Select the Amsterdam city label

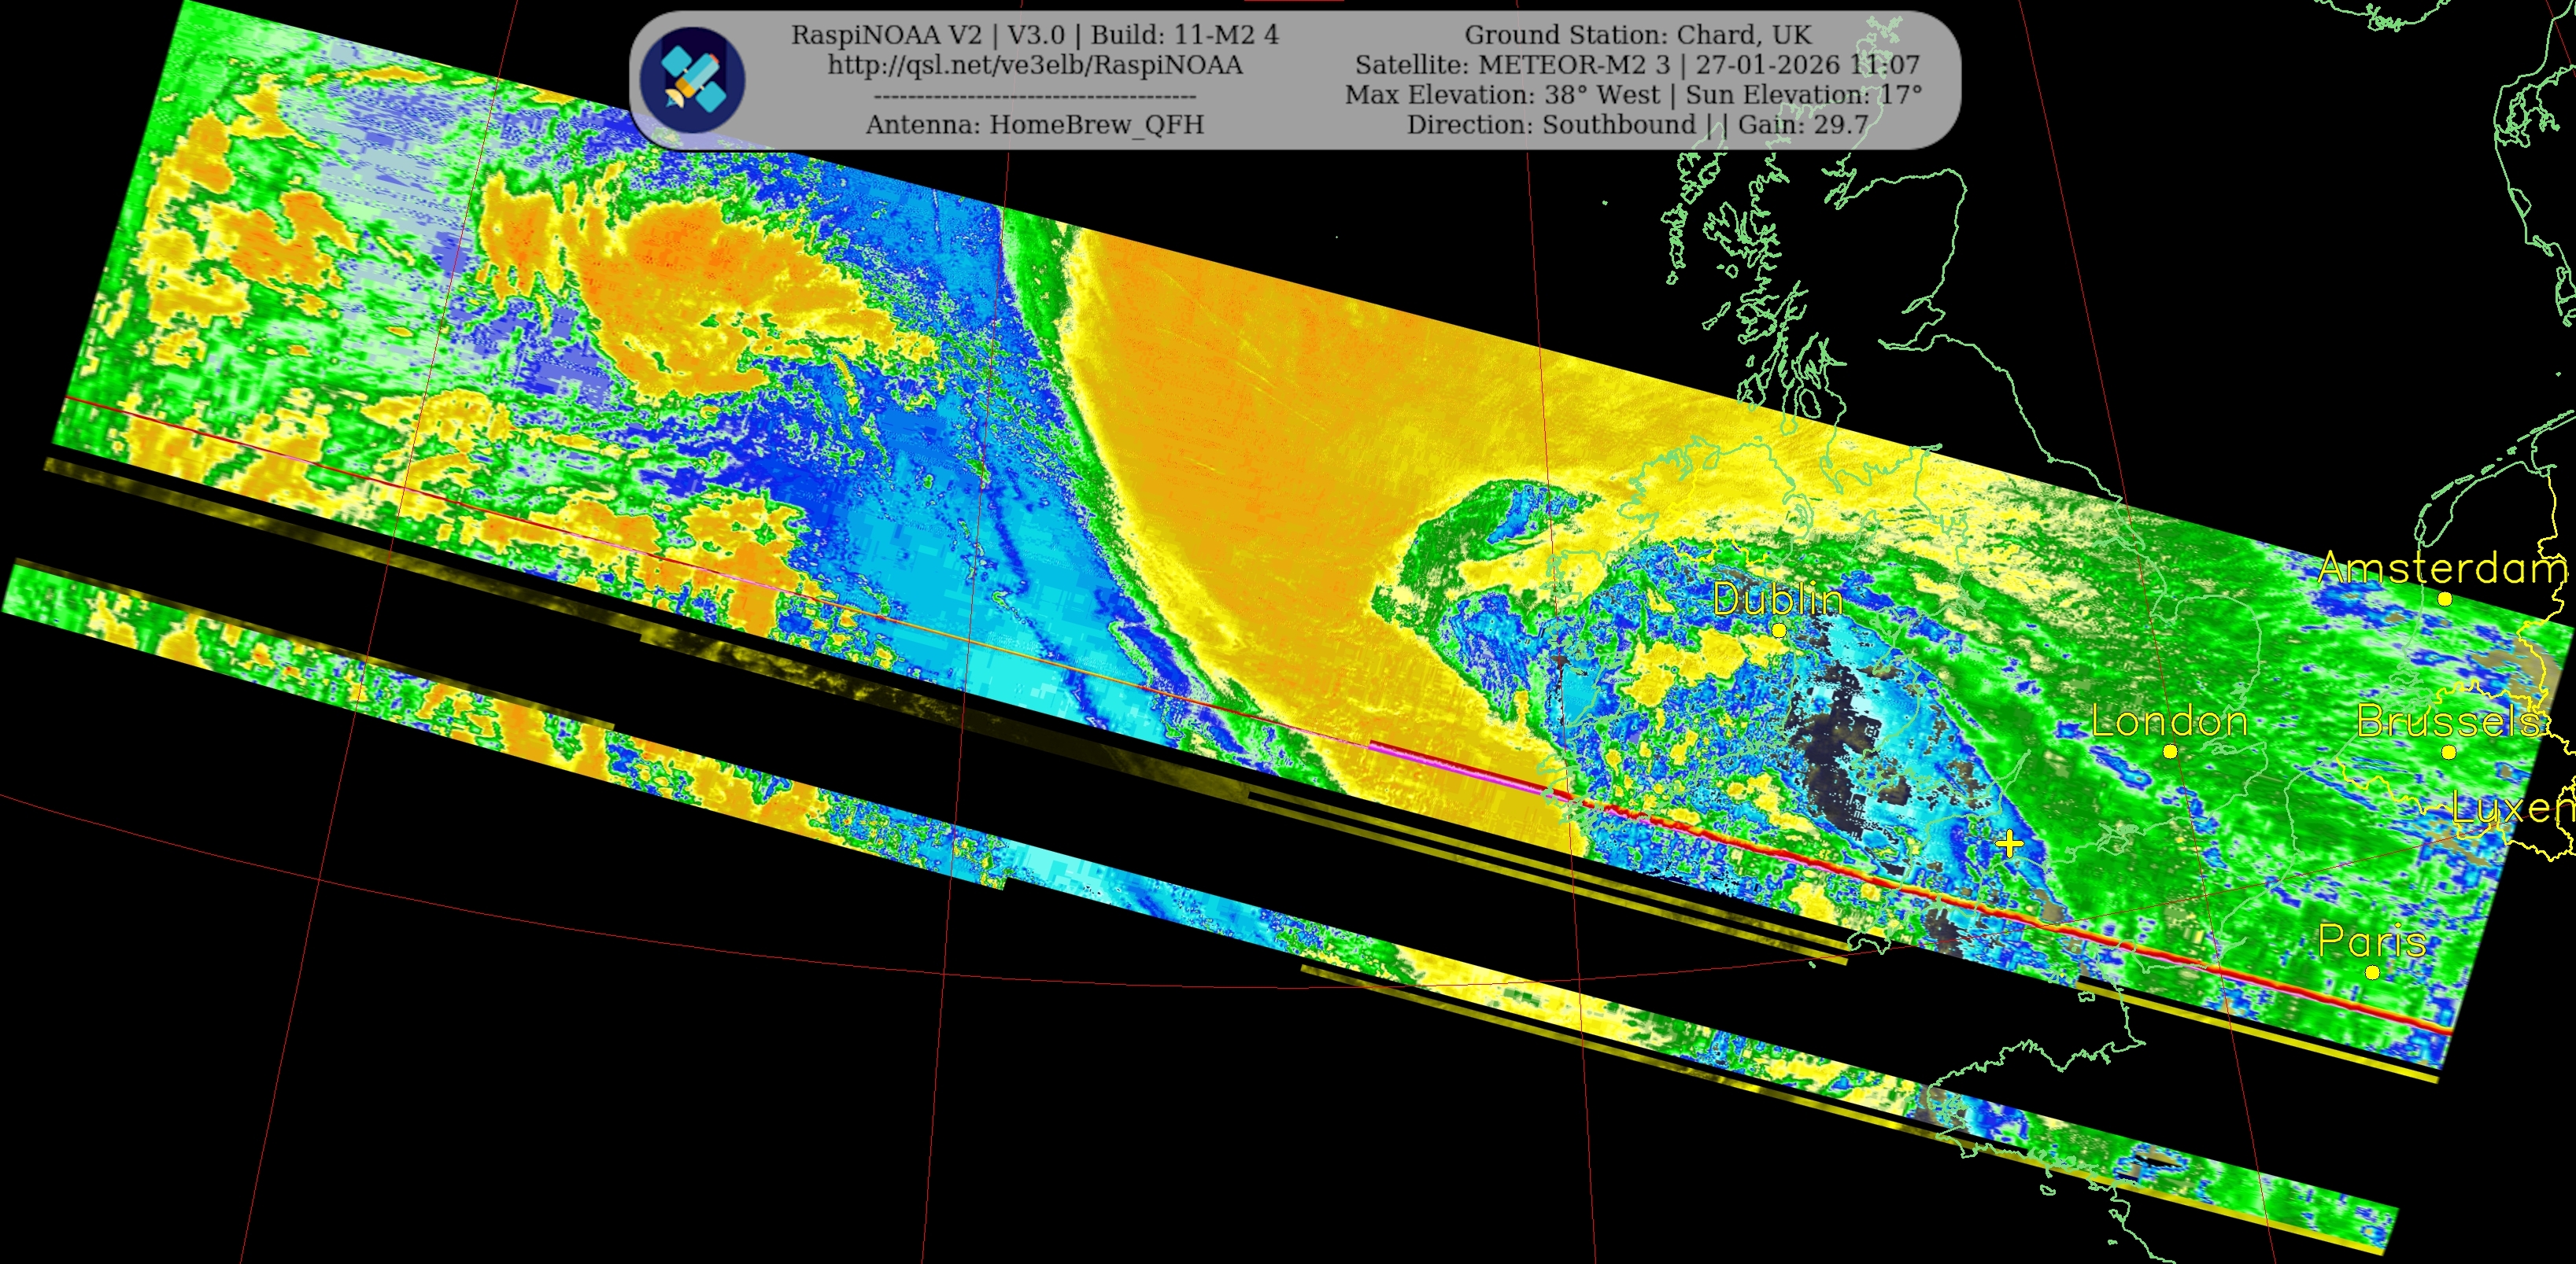tap(2442, 569)
